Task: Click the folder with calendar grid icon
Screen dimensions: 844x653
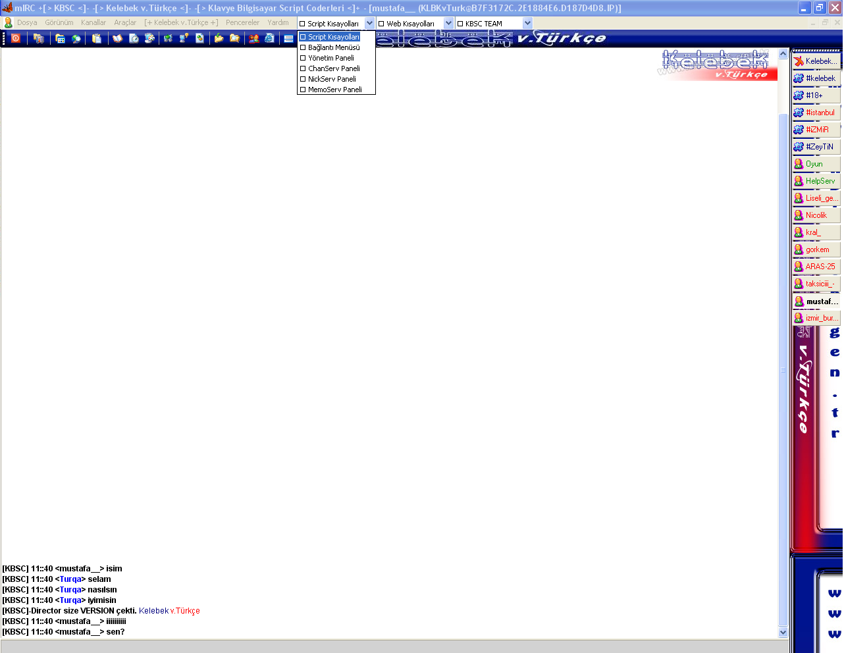Action: [x=60, y=38]
